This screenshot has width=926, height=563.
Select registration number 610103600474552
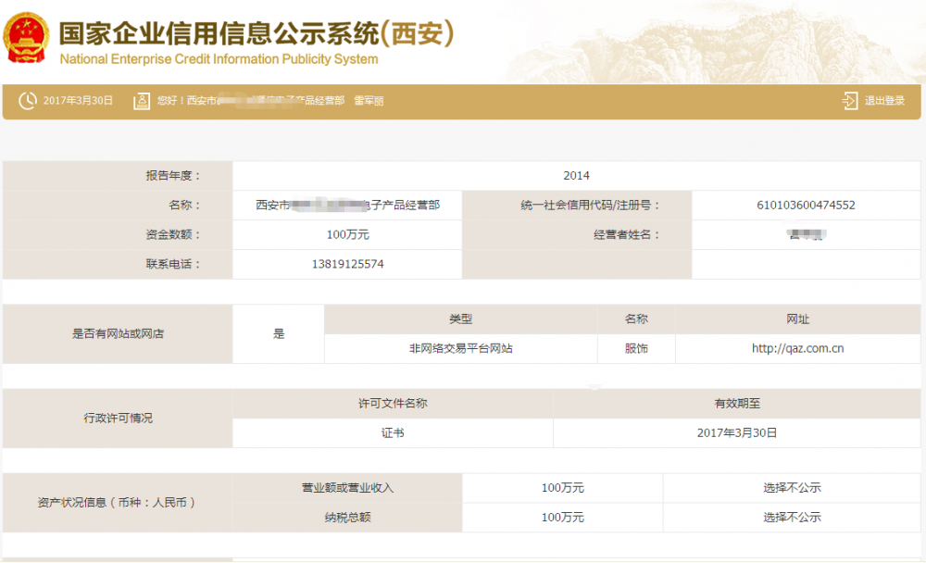click(x=806, y=206)
